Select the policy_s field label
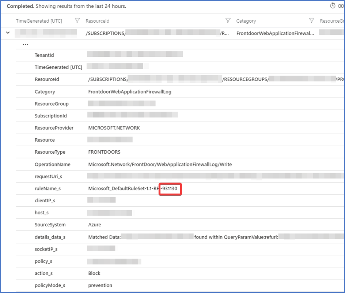 pyautogui.click(x=43, y=261)
